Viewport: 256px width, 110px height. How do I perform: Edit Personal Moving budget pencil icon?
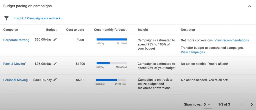(55, 80)
